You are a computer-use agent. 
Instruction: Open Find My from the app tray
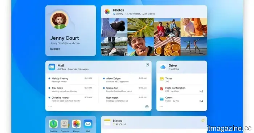(53, 124)
